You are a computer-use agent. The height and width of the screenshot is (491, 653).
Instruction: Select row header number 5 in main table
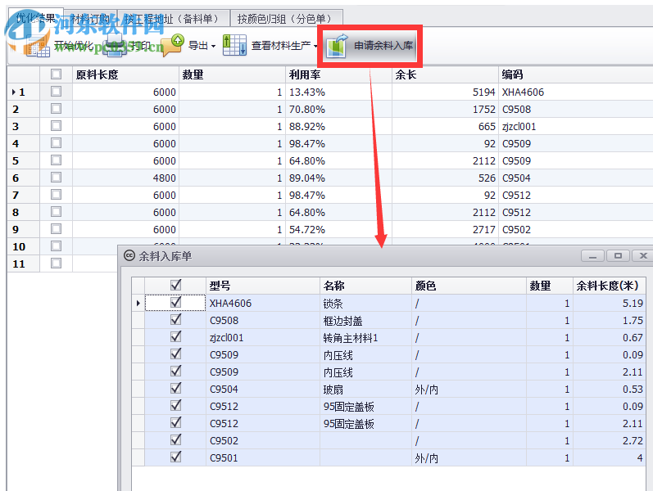pyautogui.click(x=23, y=160)
